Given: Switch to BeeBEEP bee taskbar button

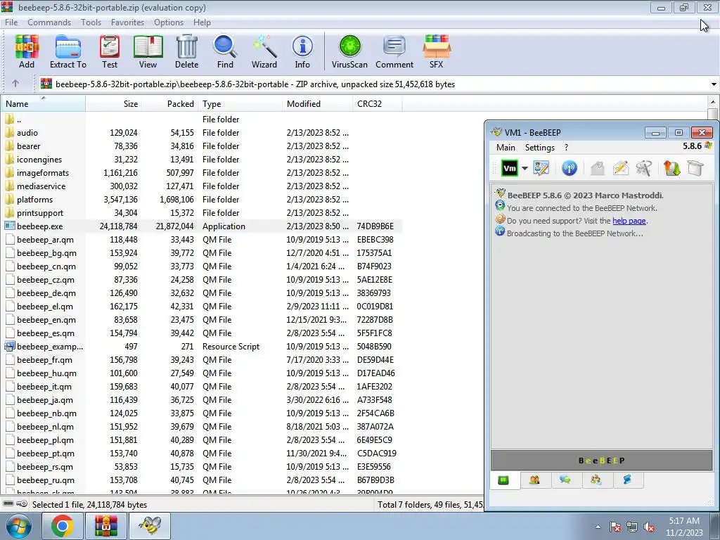Looking at the screenshot, I should click(x=150, y=526).
